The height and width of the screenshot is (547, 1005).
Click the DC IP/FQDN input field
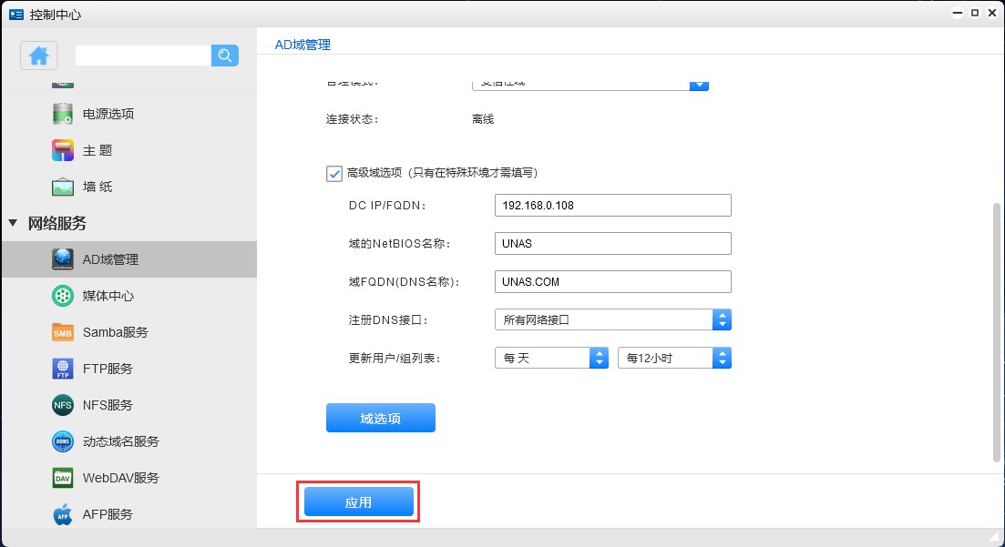(612, 205)
